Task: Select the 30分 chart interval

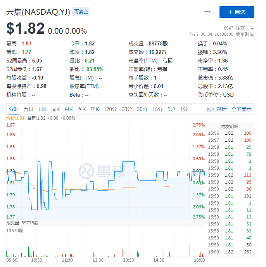Action: 142,109
